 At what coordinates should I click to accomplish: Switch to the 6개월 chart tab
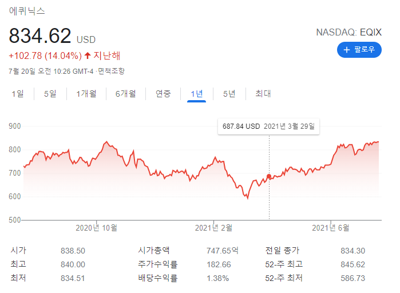[x=126, y=94]
